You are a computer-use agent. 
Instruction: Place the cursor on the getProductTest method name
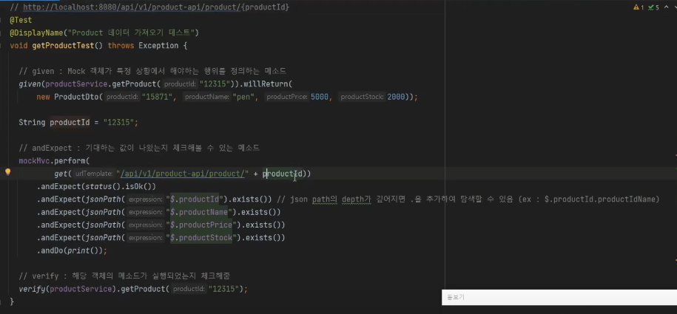pos(63,46)
